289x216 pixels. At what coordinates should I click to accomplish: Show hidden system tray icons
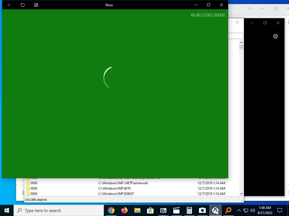[239, 210]
